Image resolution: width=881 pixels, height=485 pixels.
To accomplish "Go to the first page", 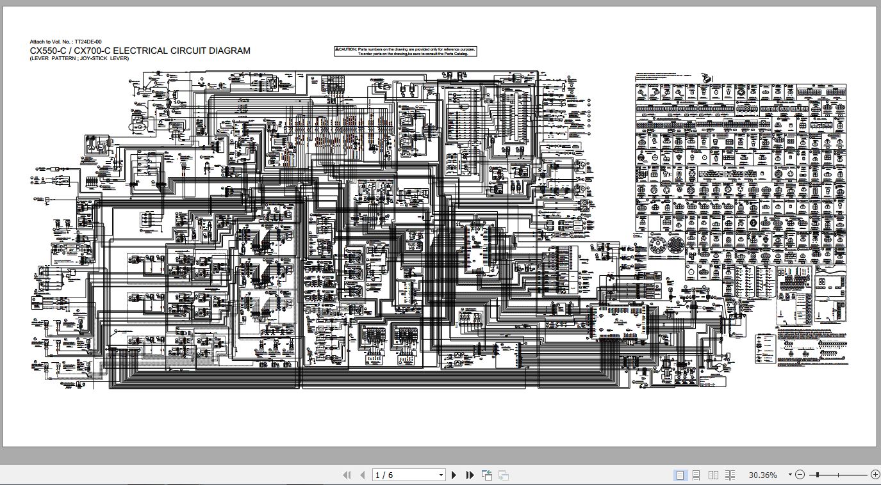I will click(x=347, y=475).
